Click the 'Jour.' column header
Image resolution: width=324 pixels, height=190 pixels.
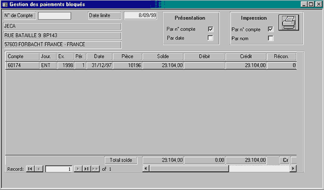click(48, 56)
